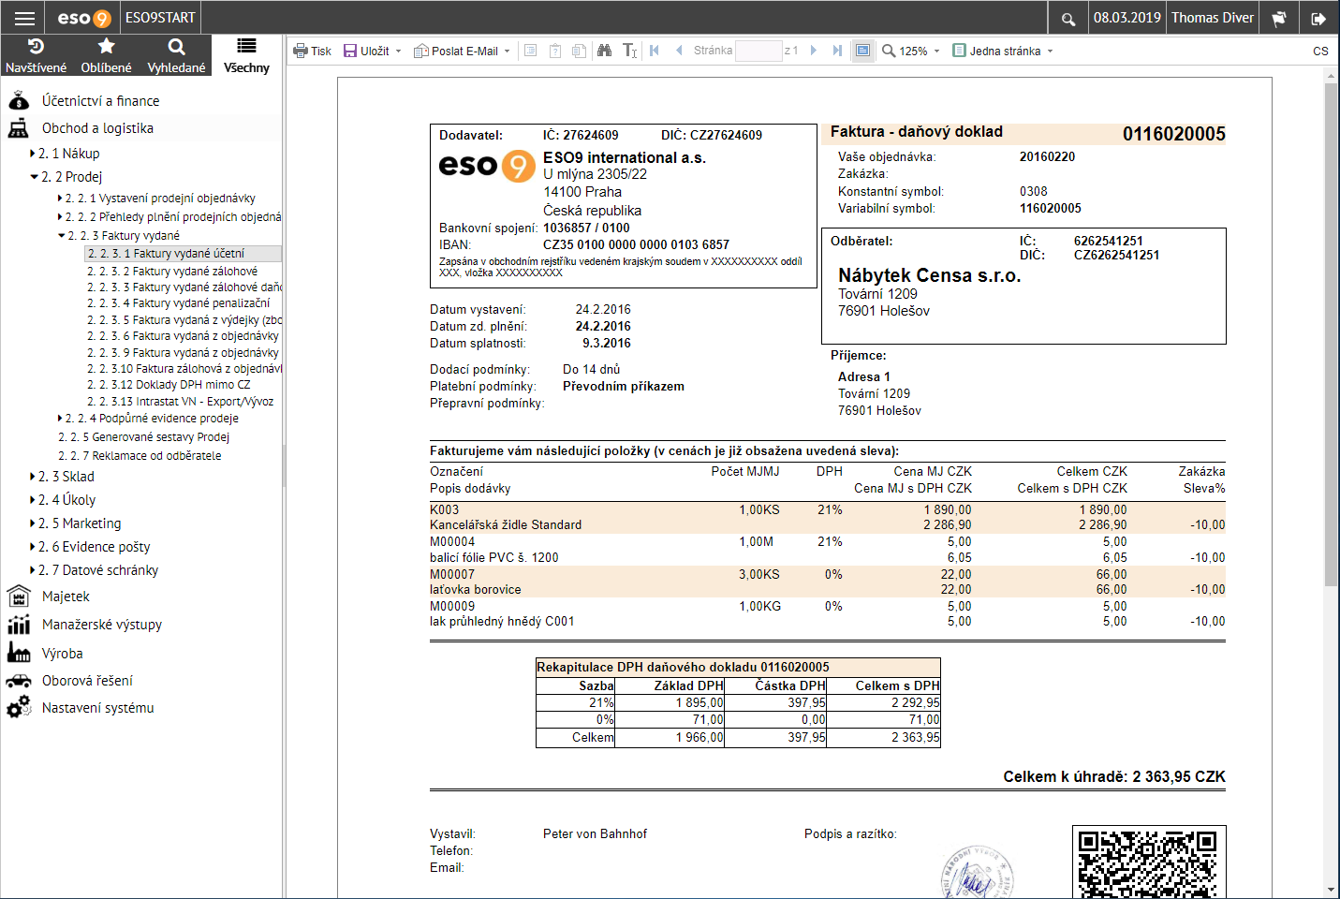Screen dimensions: 1340x899
Task: Open 2.6 Evidence pošty
Action: click(x=94, y=547)
